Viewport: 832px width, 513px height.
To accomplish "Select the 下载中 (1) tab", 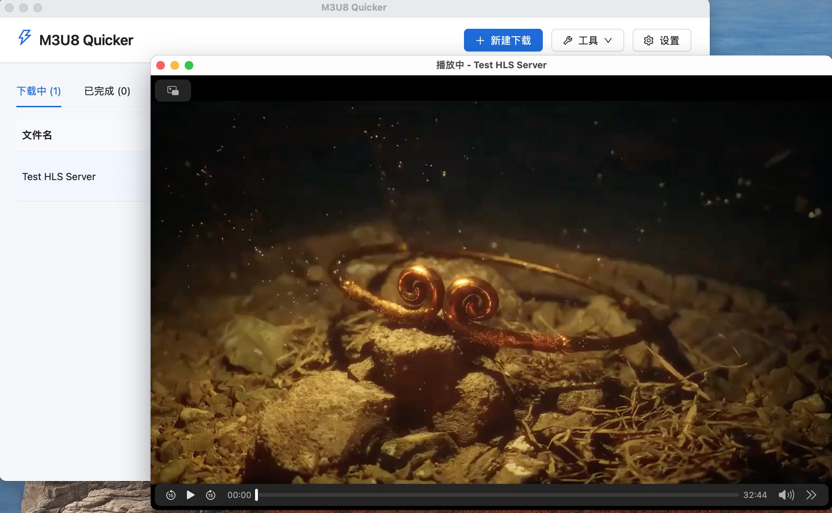I will tap(39, 91).
